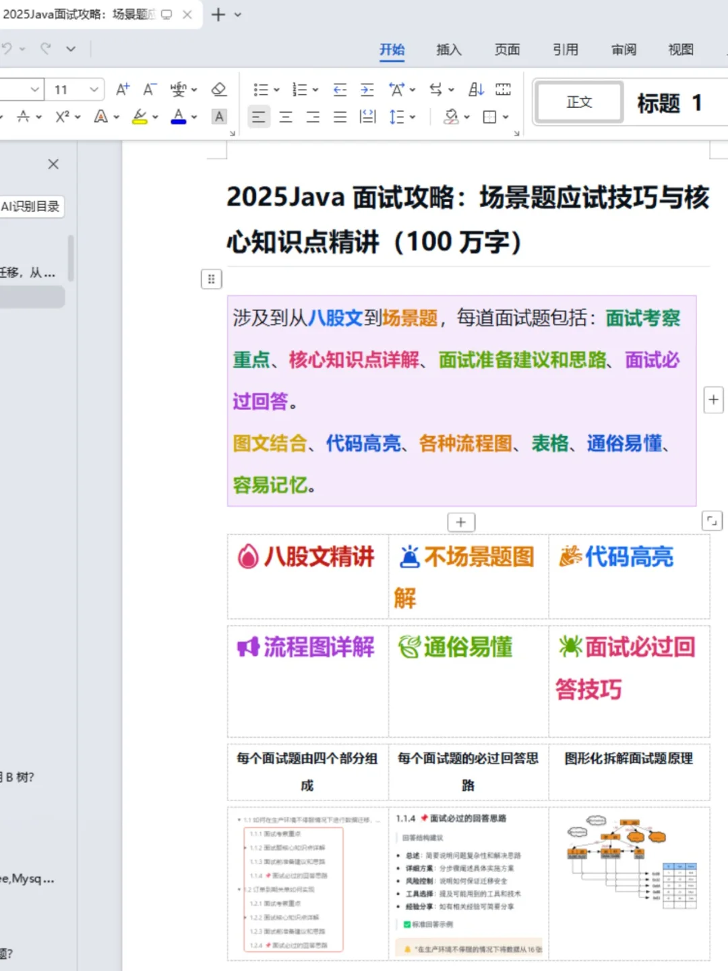
Task: Apply blue font color
Action: (x=179, y=117)
